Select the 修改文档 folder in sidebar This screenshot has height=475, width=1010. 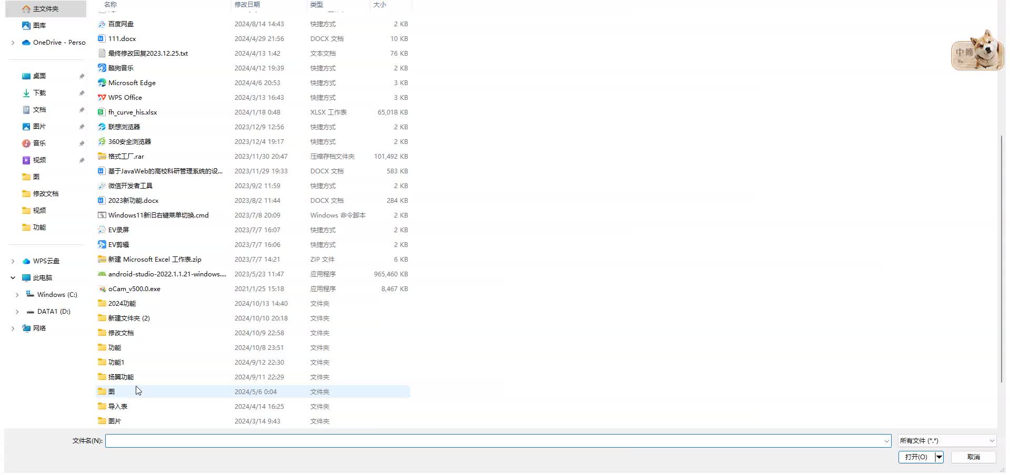(46, 194)
